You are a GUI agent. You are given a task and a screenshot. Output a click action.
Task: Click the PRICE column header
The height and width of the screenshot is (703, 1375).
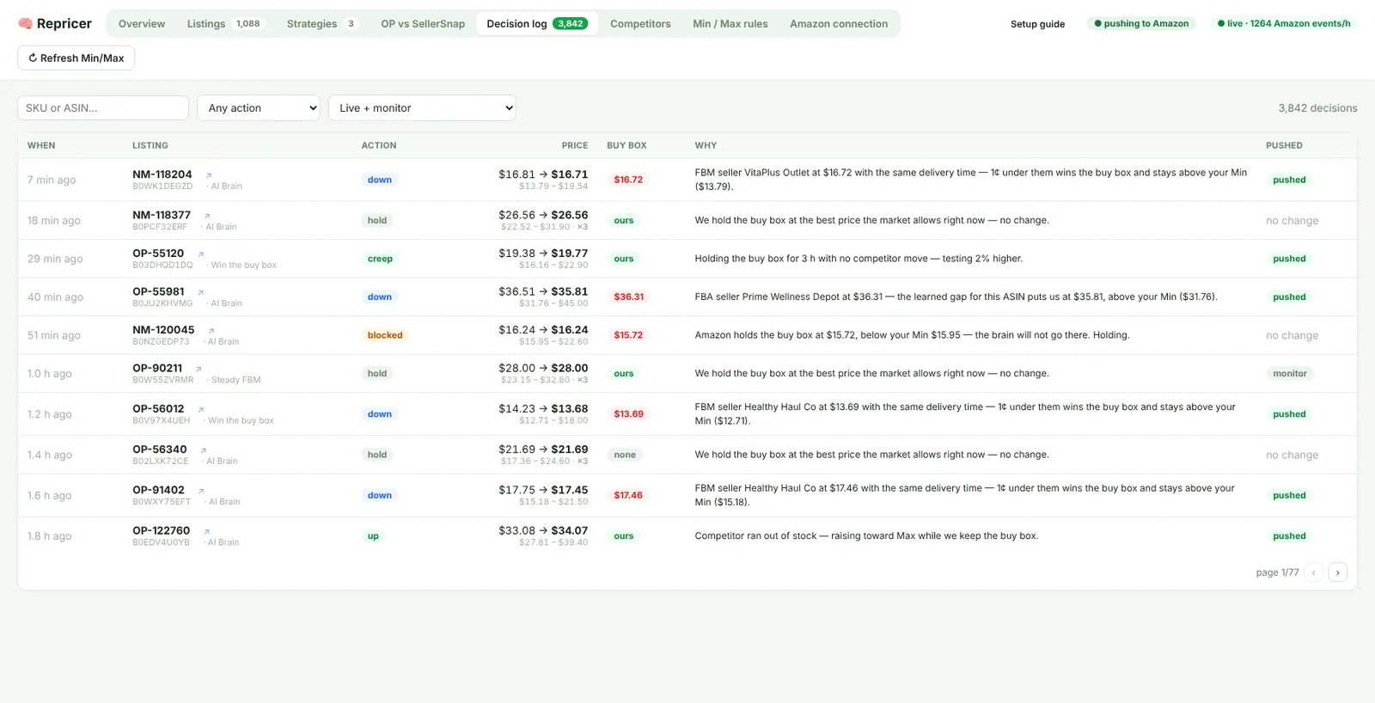point(575,145)
